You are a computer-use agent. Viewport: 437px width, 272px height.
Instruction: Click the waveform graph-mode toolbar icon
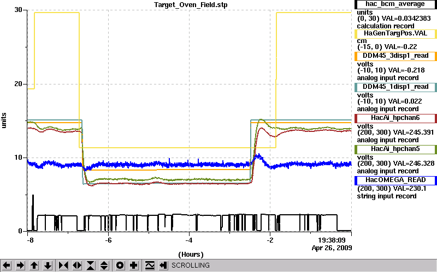(150, 265)
